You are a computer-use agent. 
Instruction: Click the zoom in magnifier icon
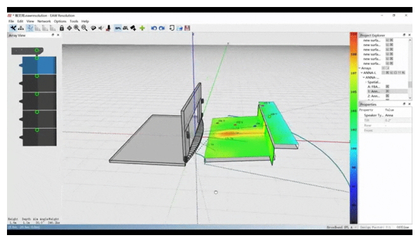pos(77,28)
